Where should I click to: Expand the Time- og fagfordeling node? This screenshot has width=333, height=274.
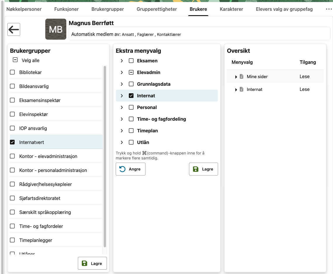[122, 119]
